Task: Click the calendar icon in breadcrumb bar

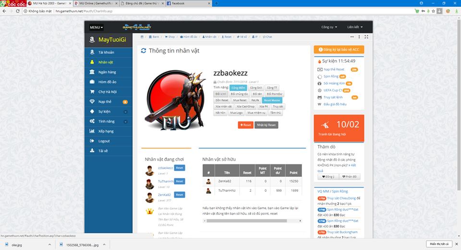Action: (142, 37)
